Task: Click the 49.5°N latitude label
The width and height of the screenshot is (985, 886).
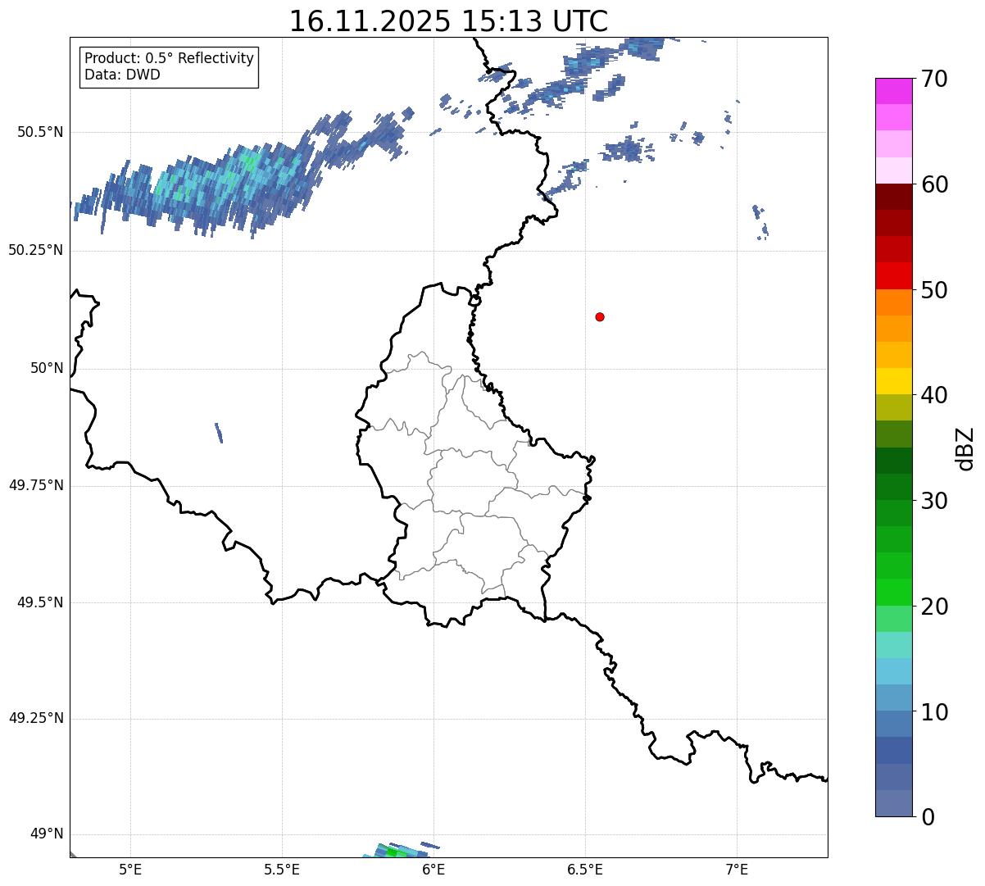Action: tap(41, 602)
